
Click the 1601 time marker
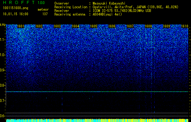(21, 26)
